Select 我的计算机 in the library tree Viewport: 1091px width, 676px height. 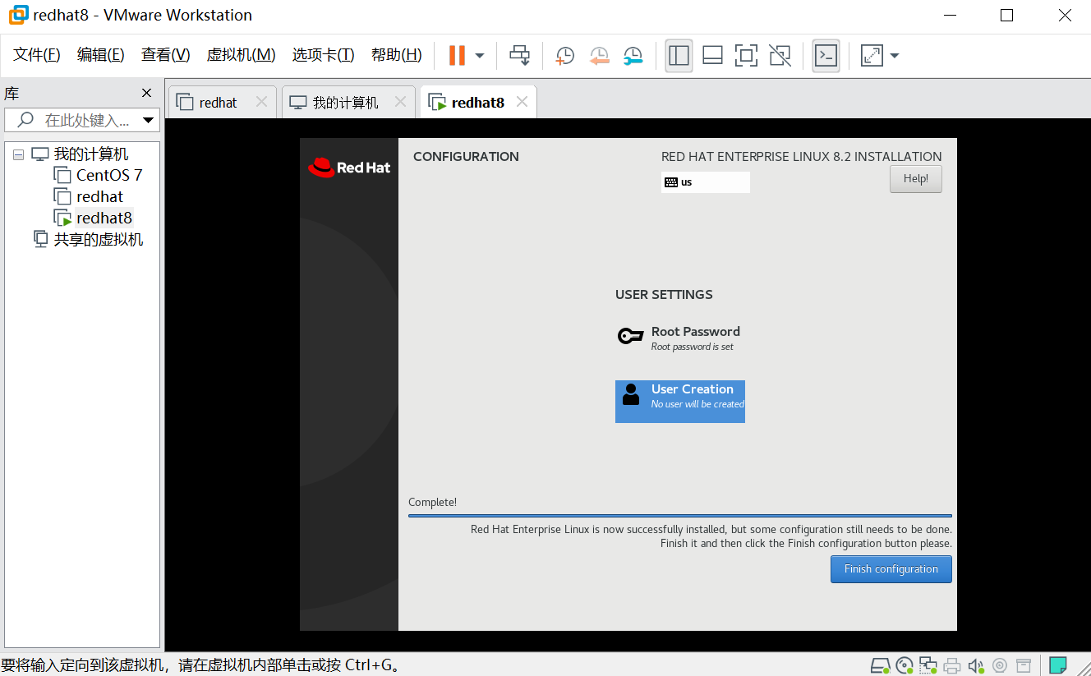coord(91,154)
